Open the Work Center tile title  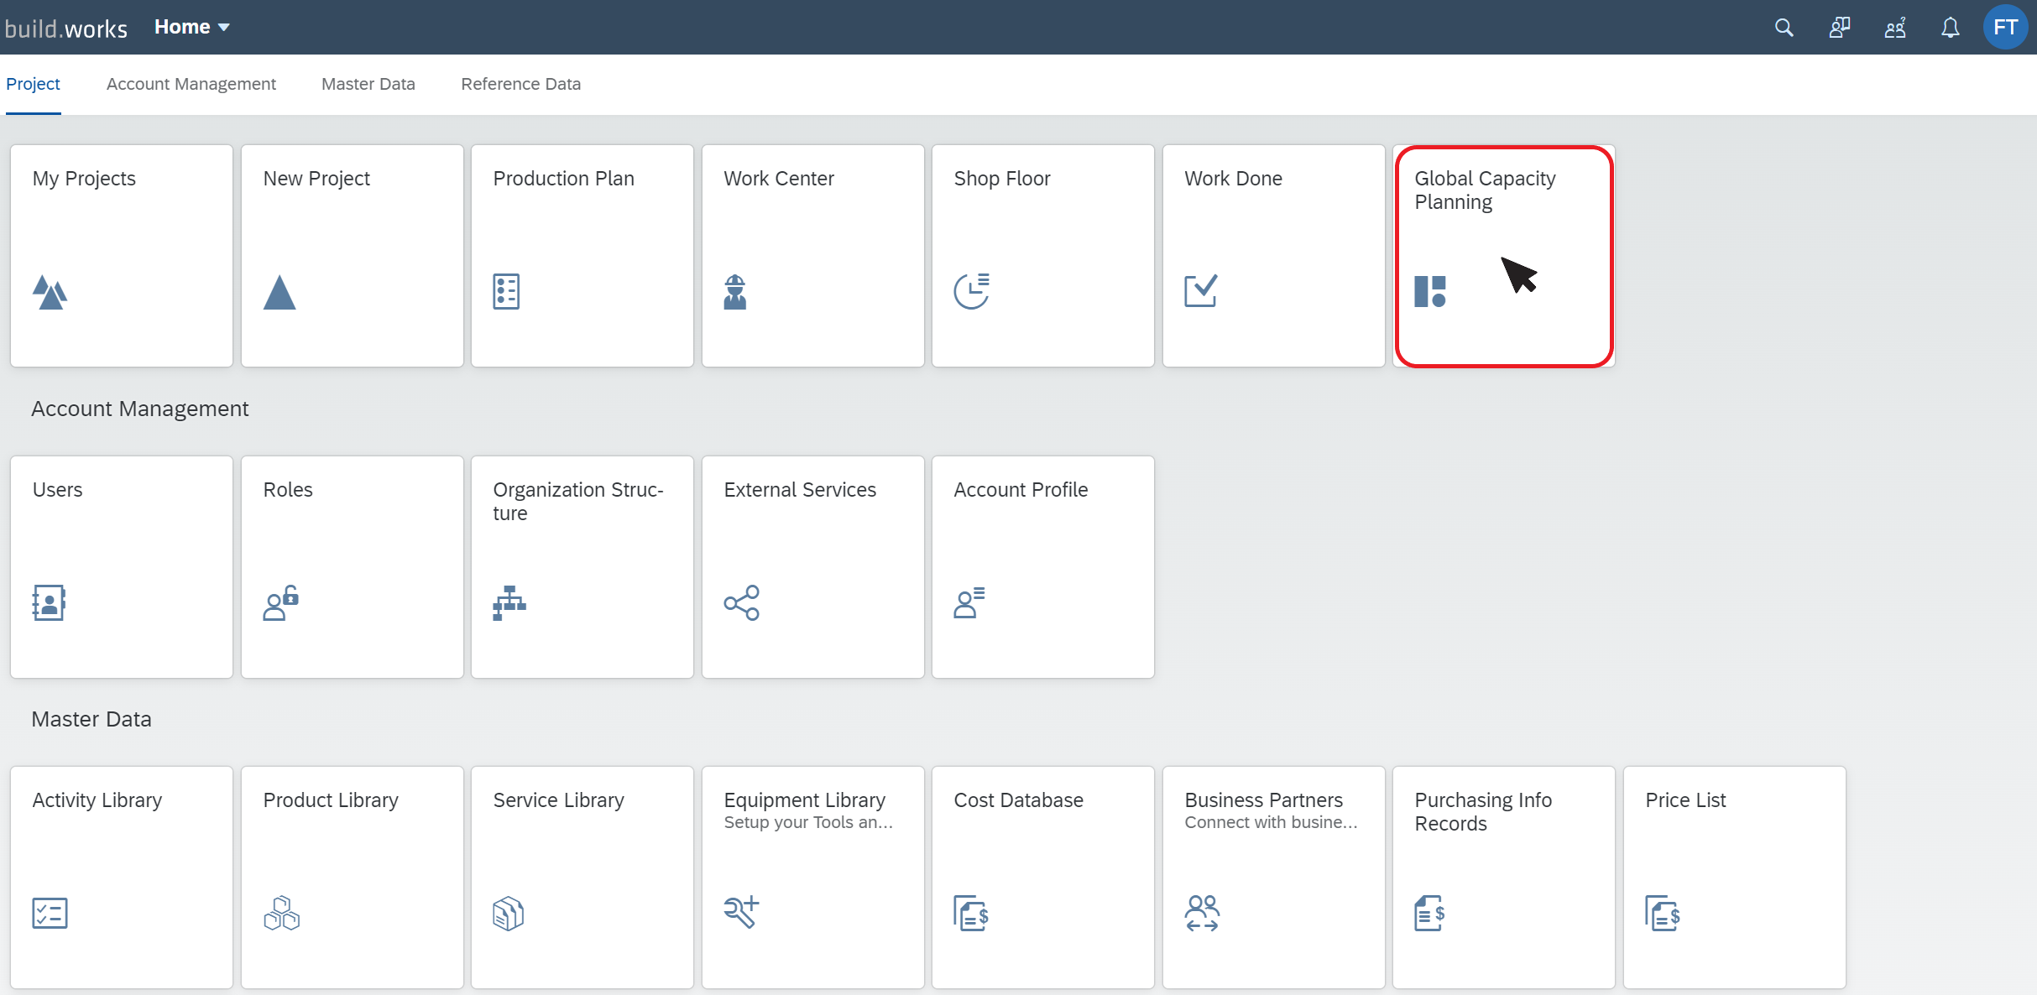pos(779,179)
